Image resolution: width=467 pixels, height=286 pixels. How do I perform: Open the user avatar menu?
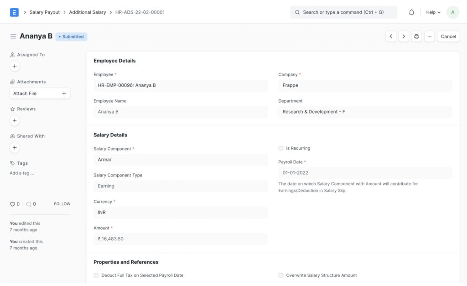(452, 12)
